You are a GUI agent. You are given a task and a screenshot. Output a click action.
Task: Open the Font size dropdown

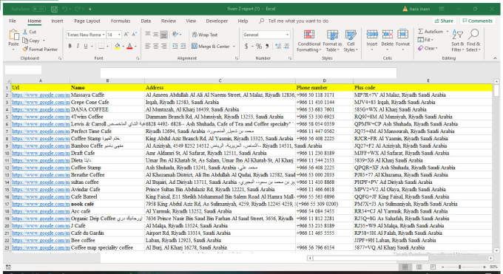[119, 35]
